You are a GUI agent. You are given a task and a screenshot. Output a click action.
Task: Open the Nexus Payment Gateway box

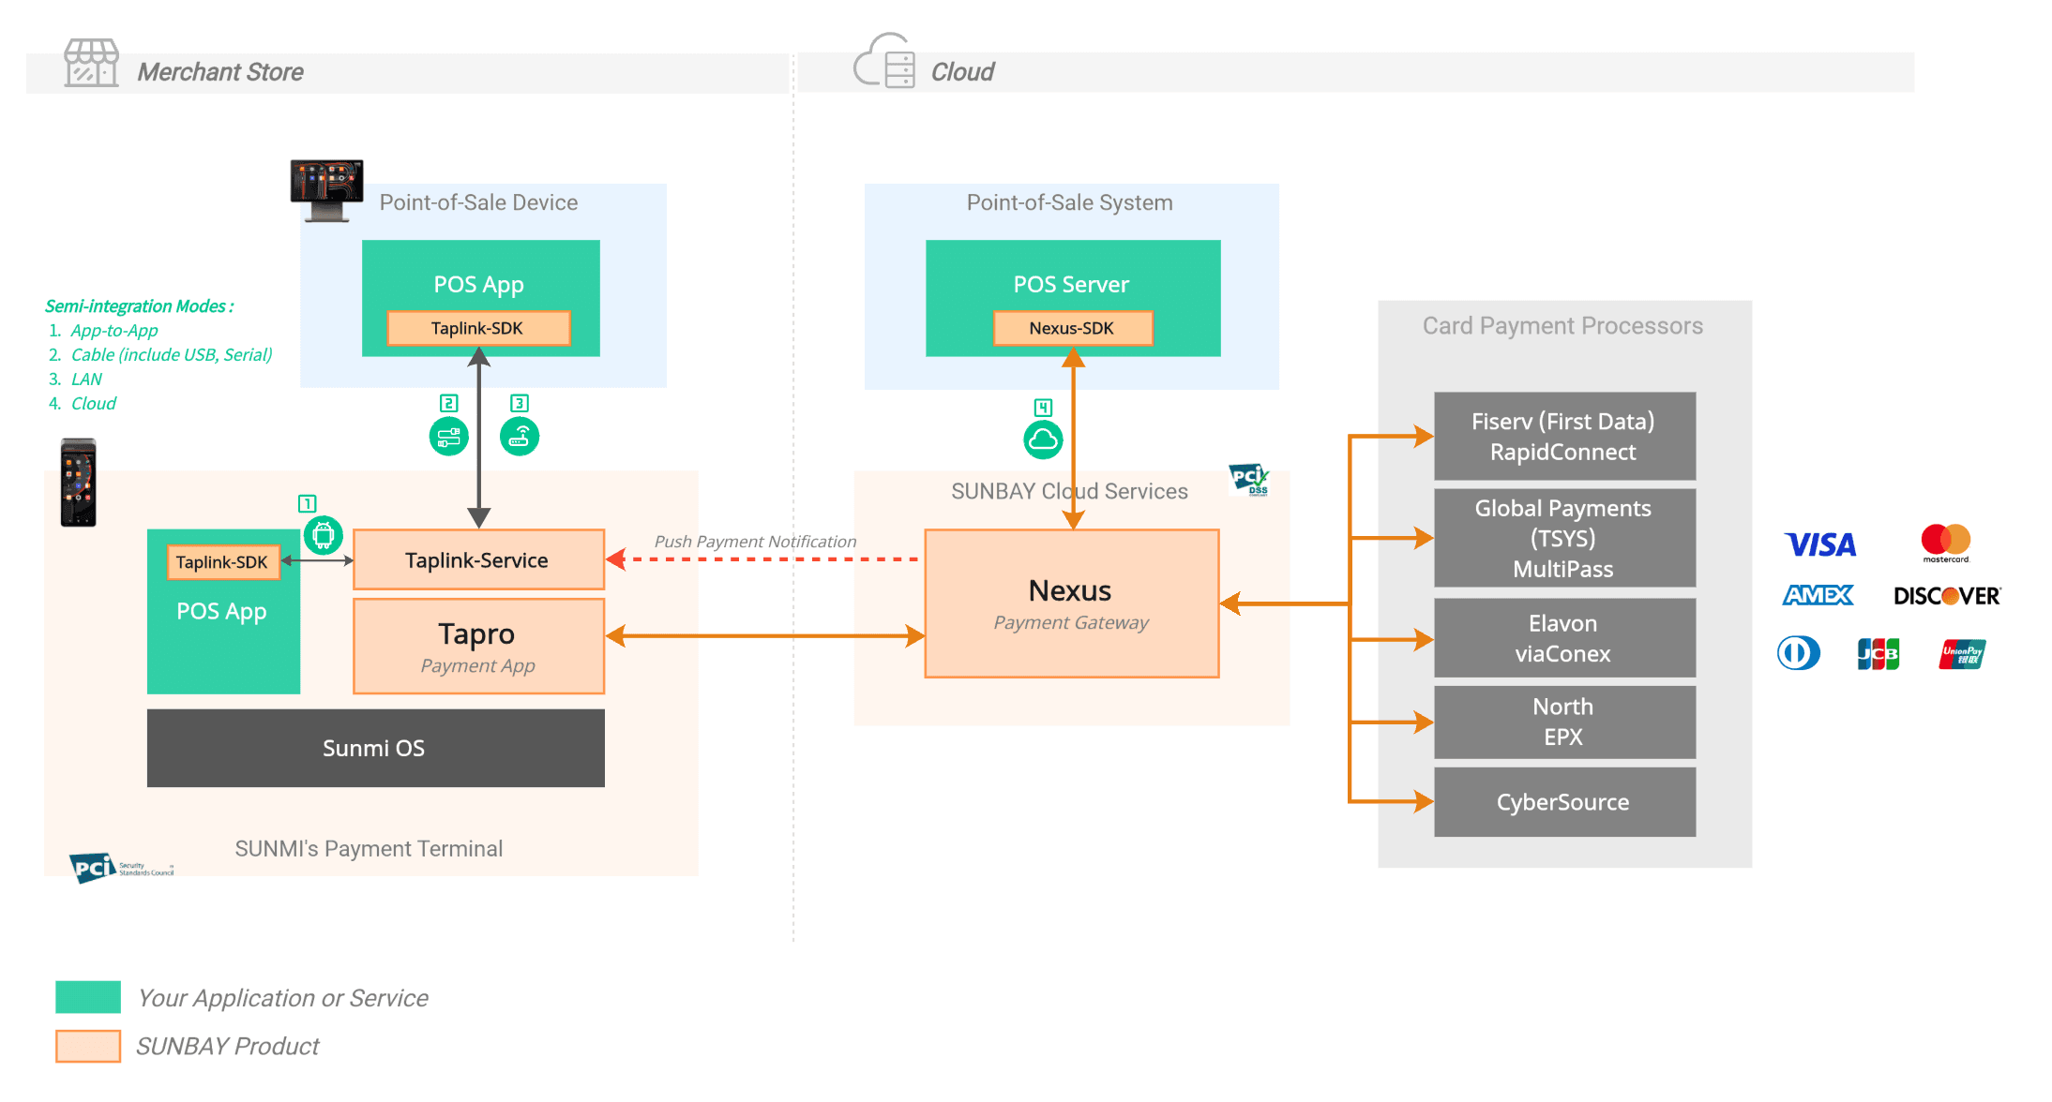tap(1071, 603)
